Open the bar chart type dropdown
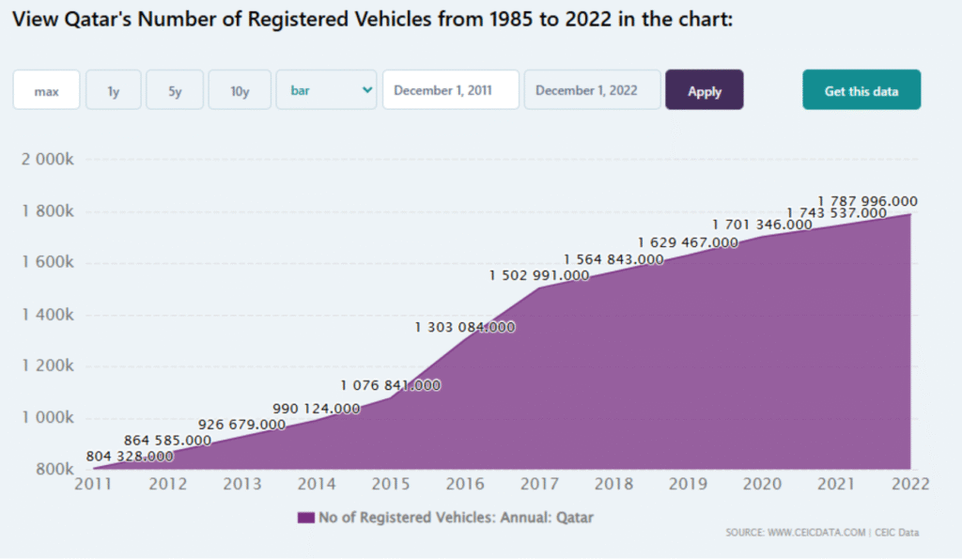This screenshot has height=559, width=962. tap(326, 90)
